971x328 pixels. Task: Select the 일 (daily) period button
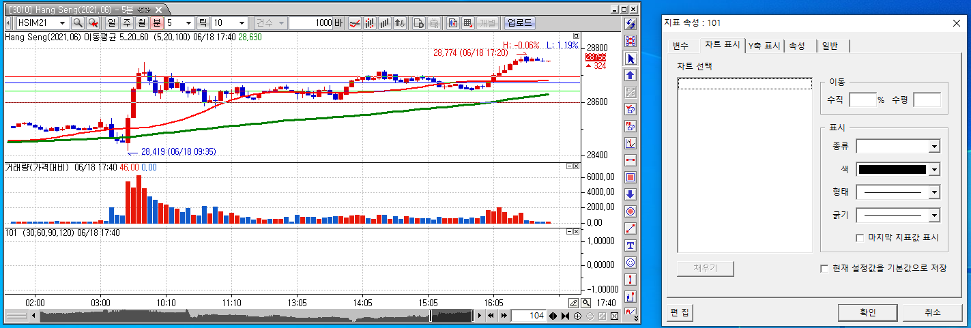pyautogui.click(x=111, y=23)
